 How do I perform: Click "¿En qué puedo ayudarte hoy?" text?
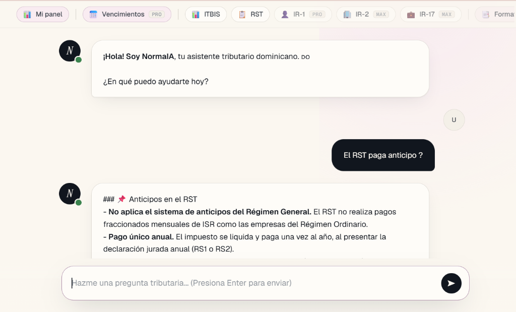156,82
